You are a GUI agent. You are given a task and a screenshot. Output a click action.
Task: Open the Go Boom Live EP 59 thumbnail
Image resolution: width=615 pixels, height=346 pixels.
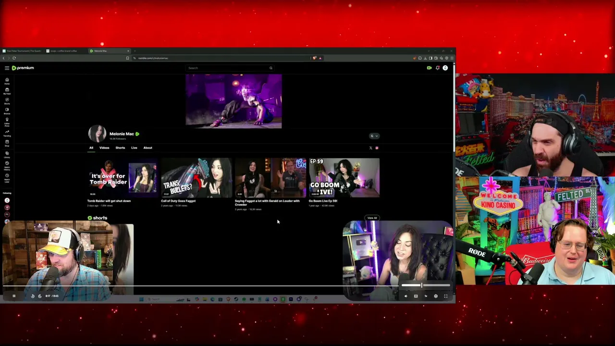point(344,178)
